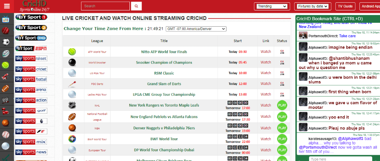Click into the Search field
The height and width of the screenshot is (161, 380).
point(105,6)
